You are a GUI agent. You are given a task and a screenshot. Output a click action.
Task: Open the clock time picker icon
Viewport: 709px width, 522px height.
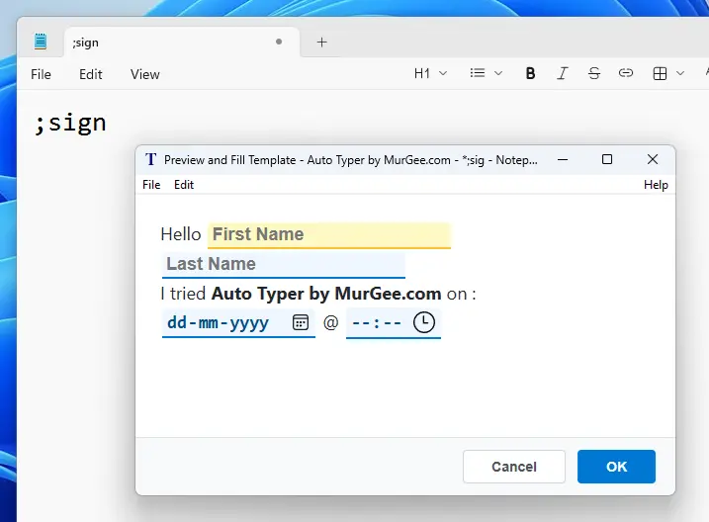tap(423, 322)
